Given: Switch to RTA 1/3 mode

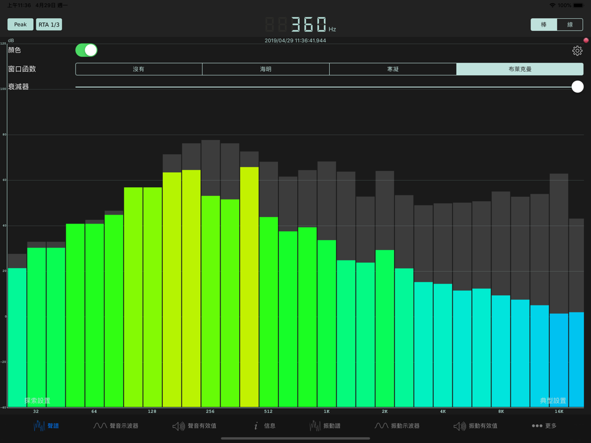Looking at the screenshot, I should [49, 24].
